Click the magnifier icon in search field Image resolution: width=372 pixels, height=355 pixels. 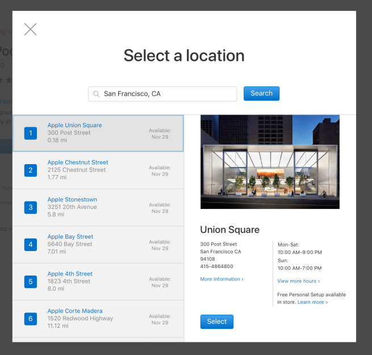click(x=97, y=94)
